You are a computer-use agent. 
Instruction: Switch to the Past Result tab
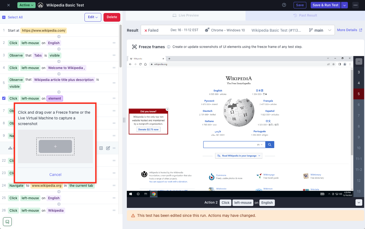click(x=305, y=15)
